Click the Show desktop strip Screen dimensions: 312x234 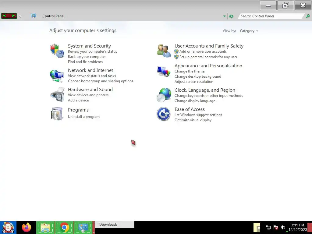click(x=310, y=228)
